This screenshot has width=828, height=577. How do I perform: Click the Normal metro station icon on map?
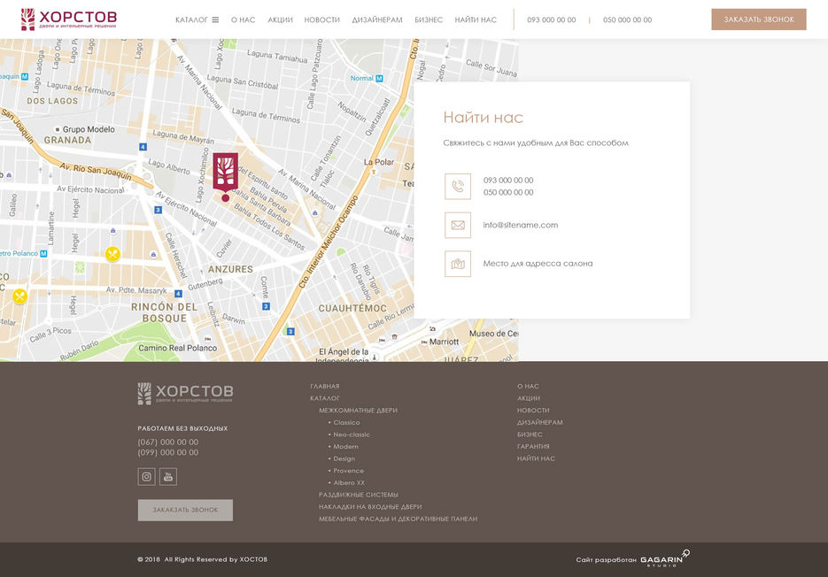379,78
